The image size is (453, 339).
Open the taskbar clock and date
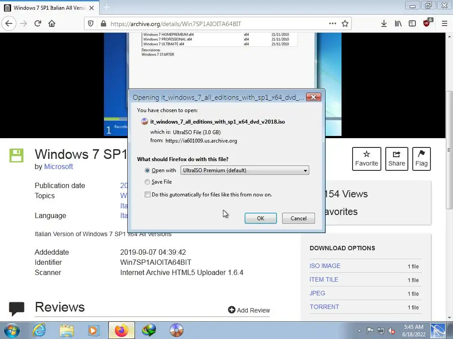coord(414,331)
